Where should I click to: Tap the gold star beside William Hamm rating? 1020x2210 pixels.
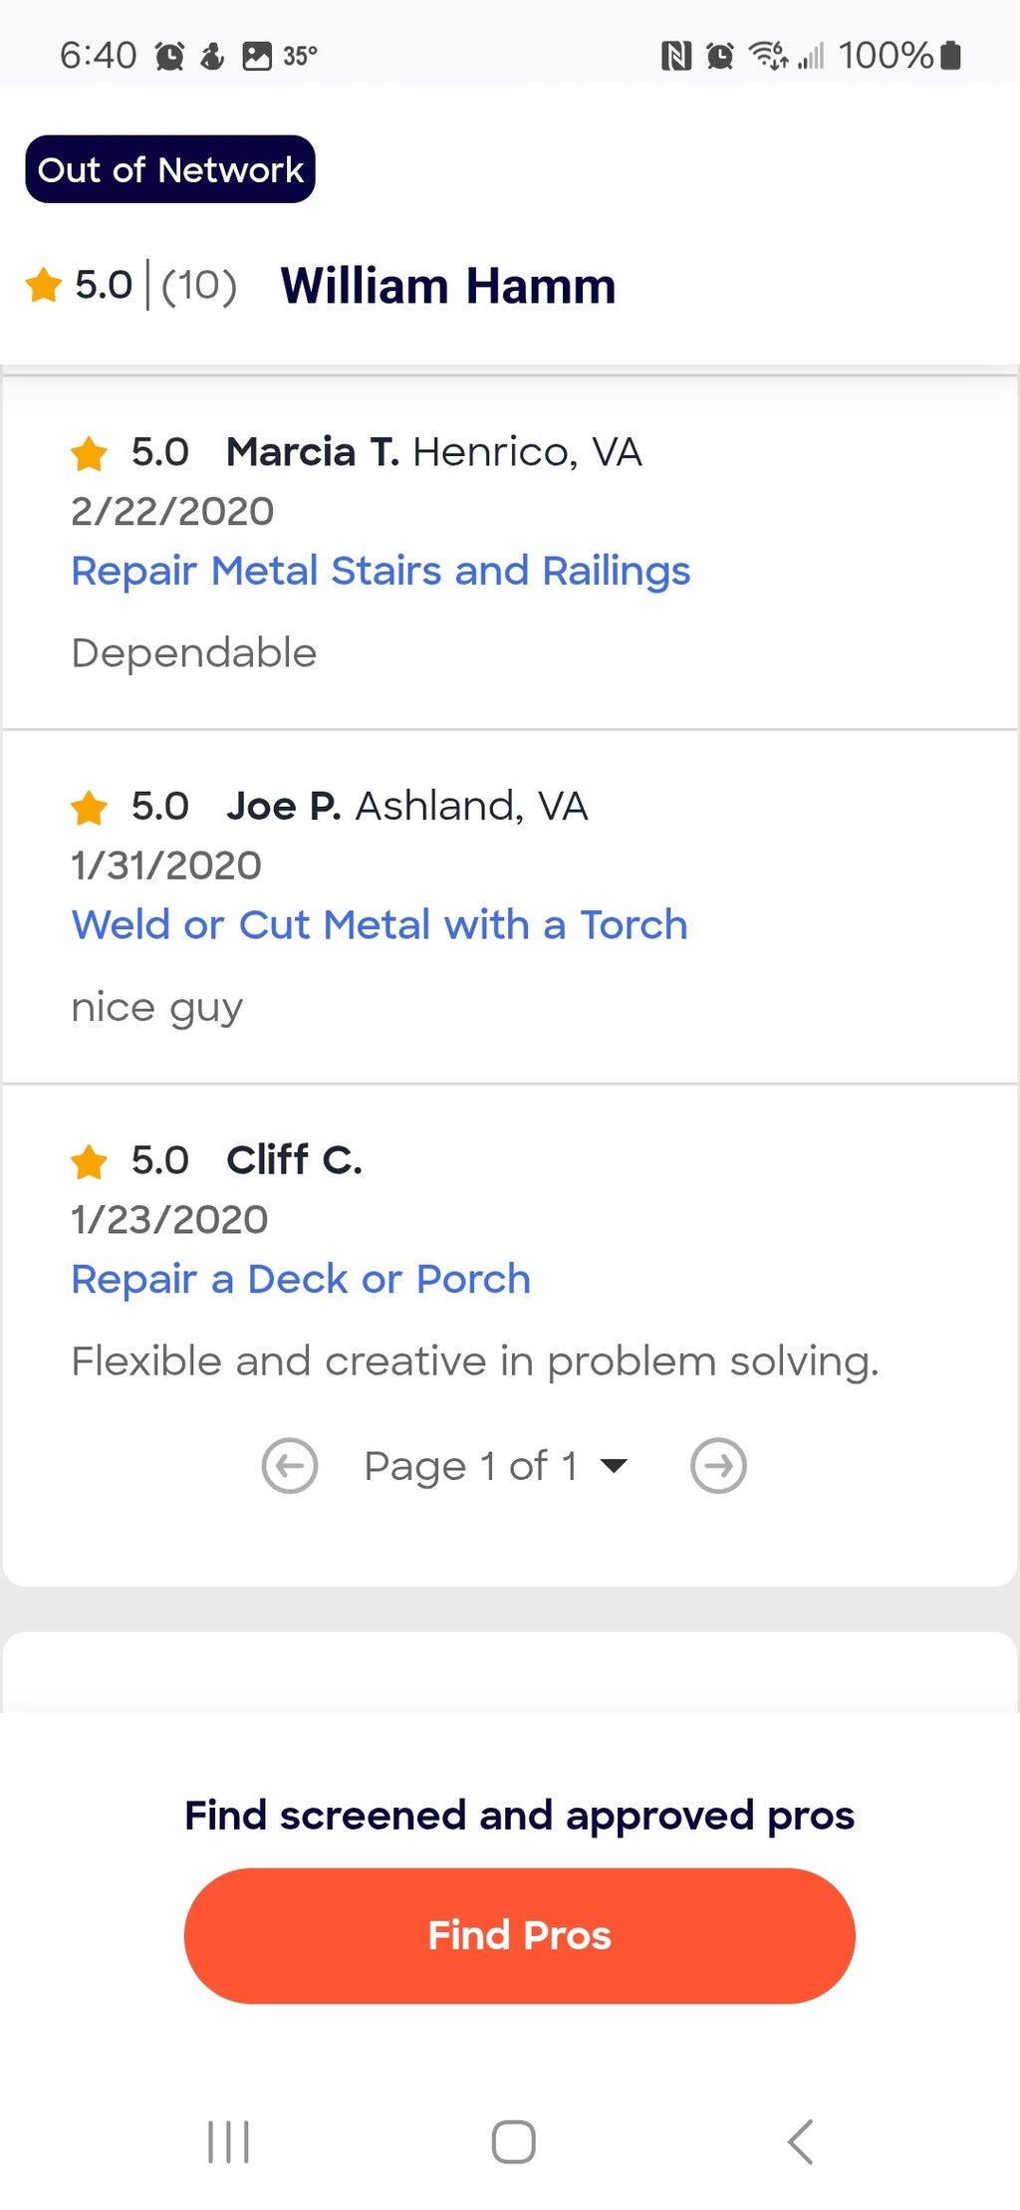point(44,285)
